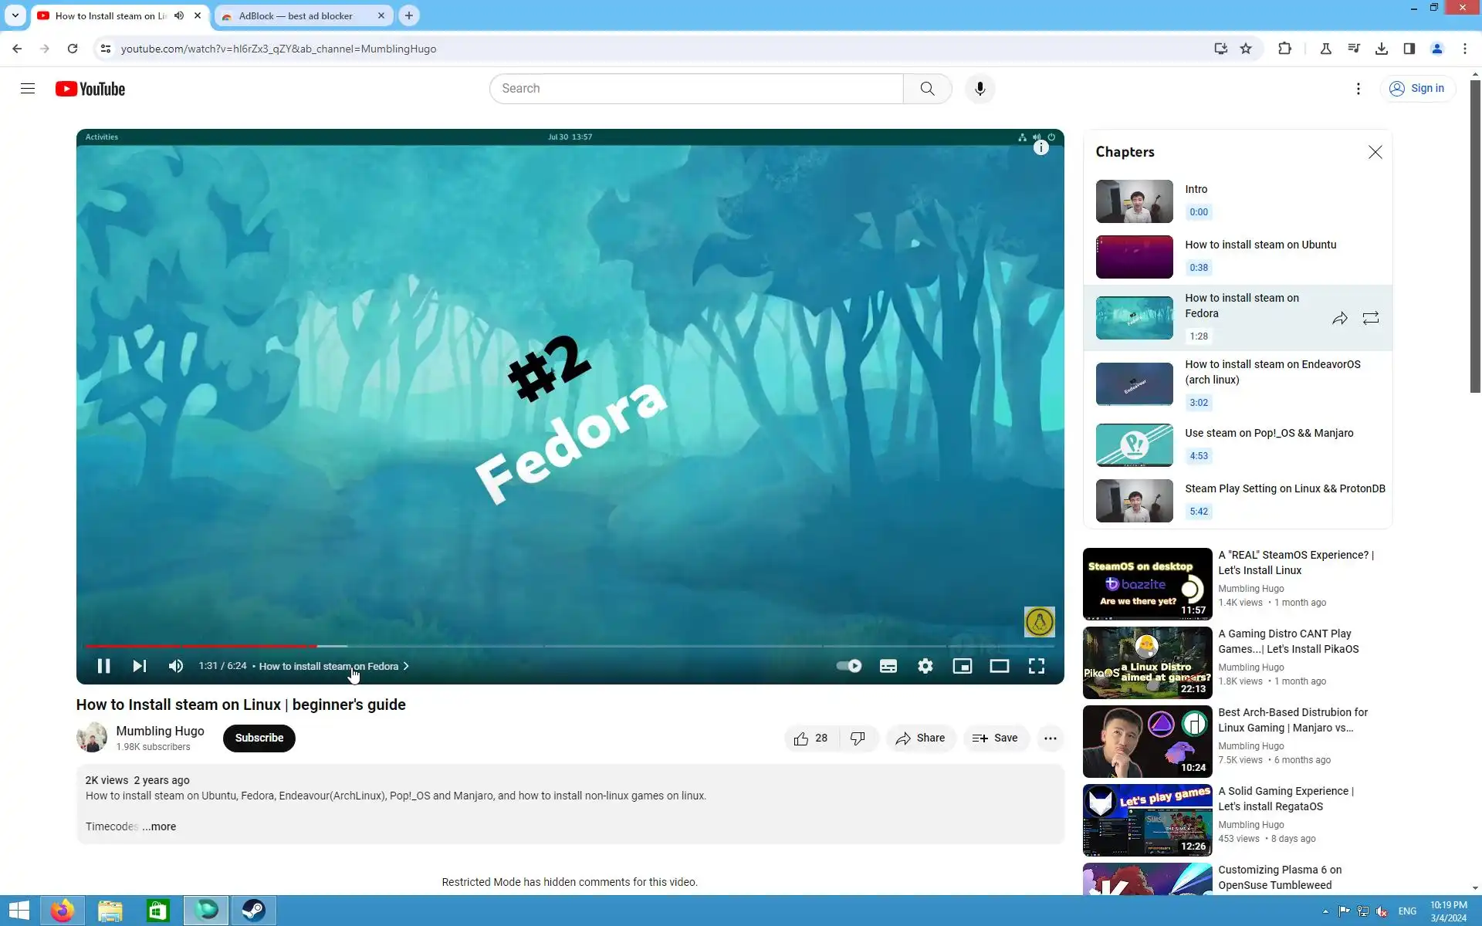Mute the video volume
The width and height of the screenshot is (1482, 926).
tap(176, 666)
